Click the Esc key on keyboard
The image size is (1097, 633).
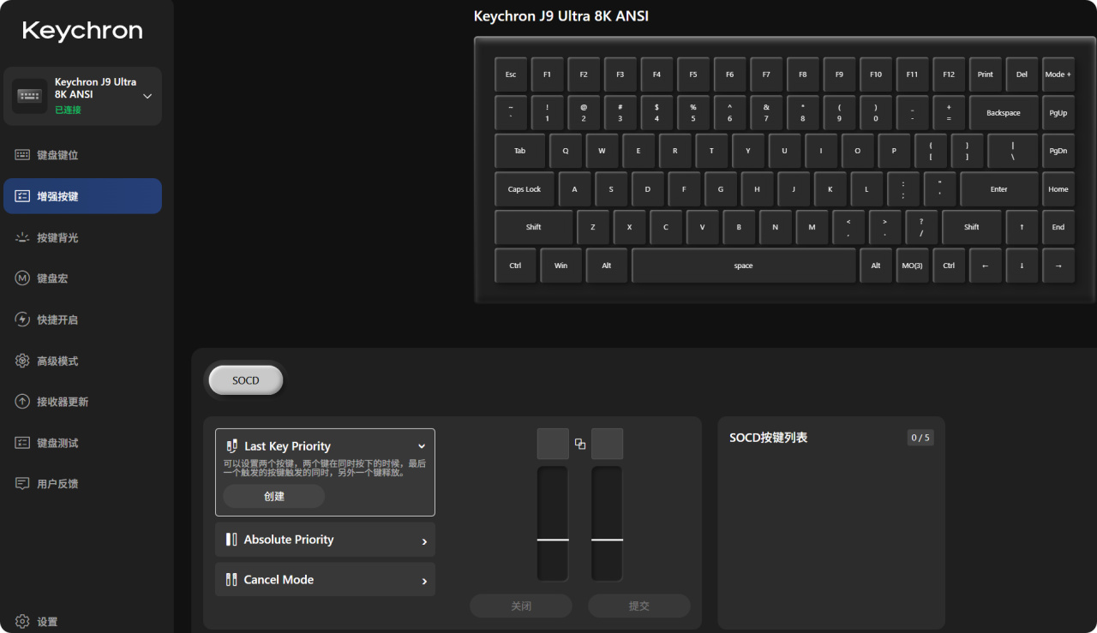click(511, 75)
